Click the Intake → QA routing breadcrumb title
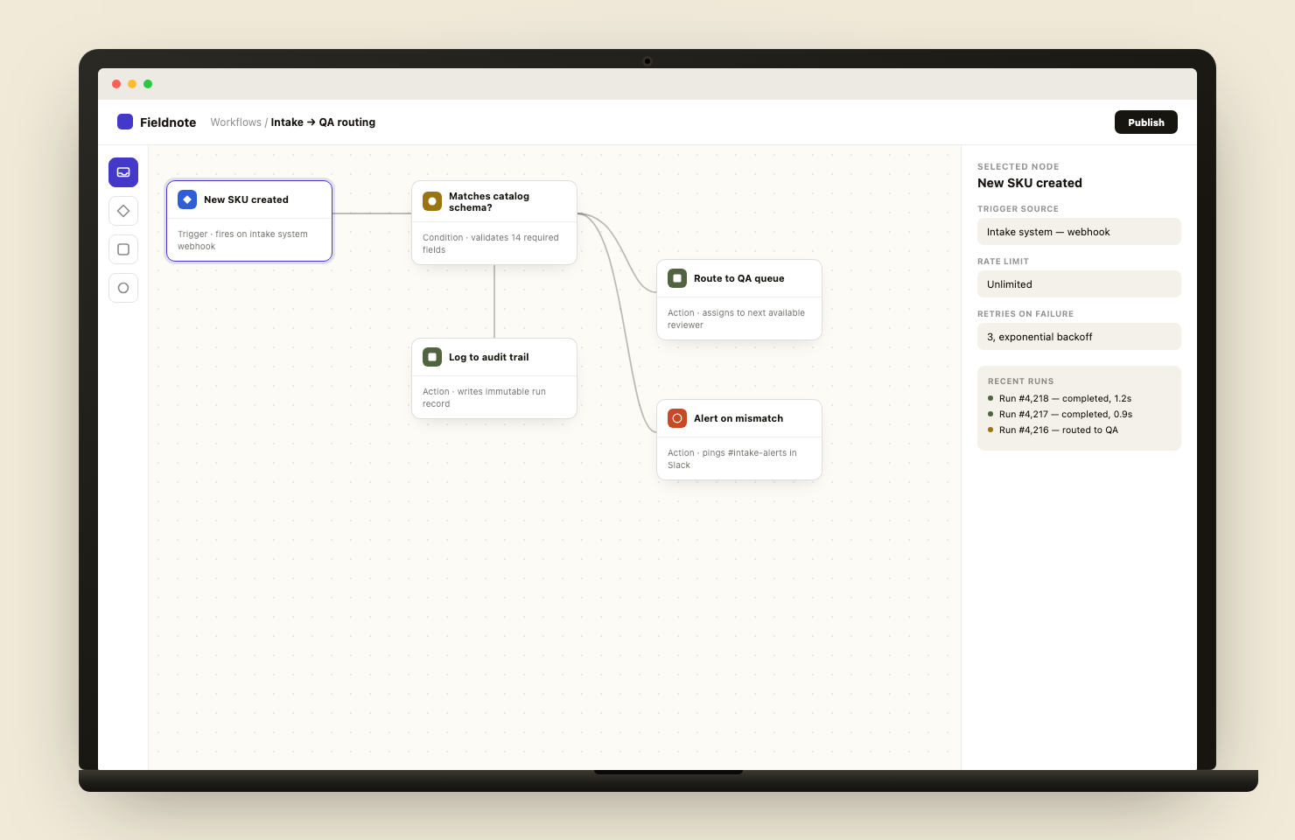This screenshot has width=1295, height=840. tap(323, 122)
